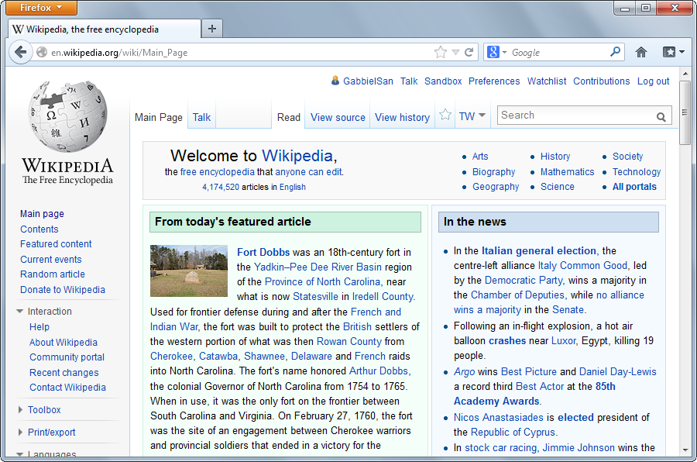Viewport: 697px width, 462px height.
Task: Collapse the Interaction sidebar section
Action: 19,312
